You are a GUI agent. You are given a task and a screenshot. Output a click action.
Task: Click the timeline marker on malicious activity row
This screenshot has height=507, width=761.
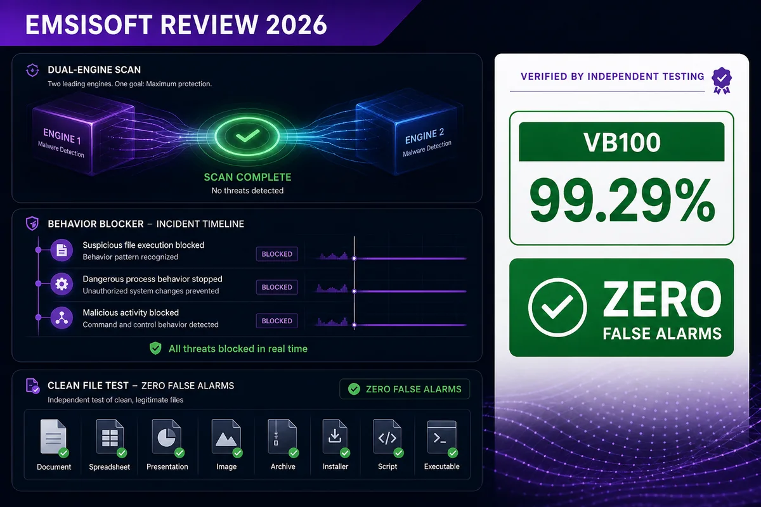(354, 325)
